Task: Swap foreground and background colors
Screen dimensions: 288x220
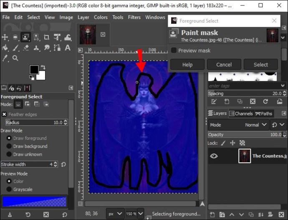Action: [43, 67]
